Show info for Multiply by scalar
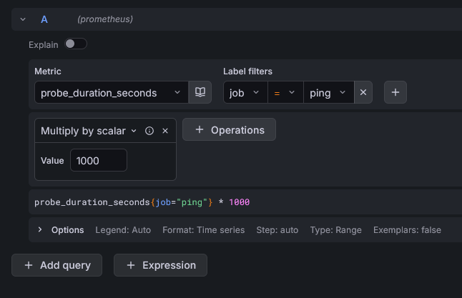The width and height of the screenshot is (462, 298). pyautogui.click(x=149, y=131)
